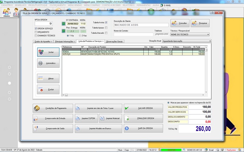Click the Descrição do Cliente field
The height and width of the screenshot is (152, 244).
(141, 25)
